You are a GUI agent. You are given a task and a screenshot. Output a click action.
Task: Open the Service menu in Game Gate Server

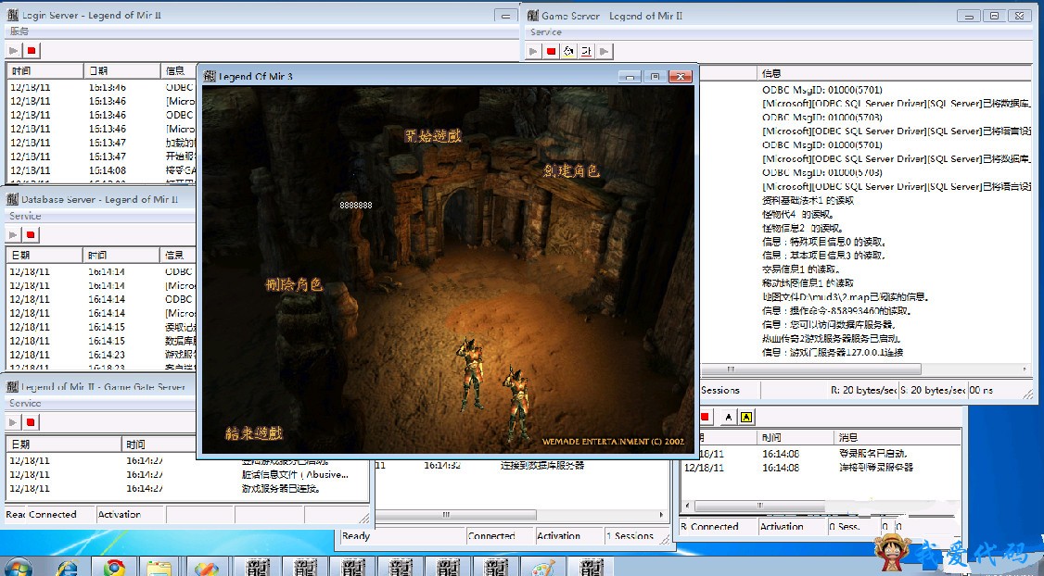click(x=25, y=403)
